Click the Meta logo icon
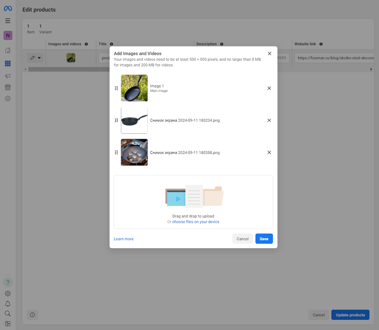Viewport: 379px width, 330px height. (x=8, y=9)
